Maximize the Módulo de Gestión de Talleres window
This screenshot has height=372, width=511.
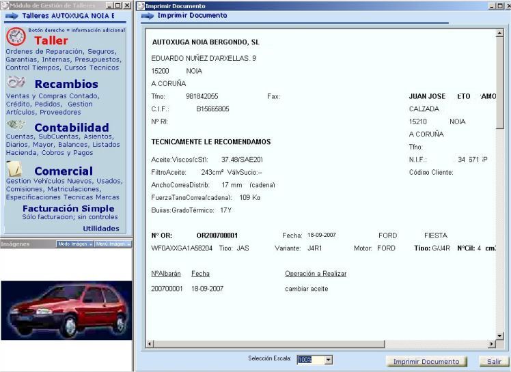coord(118,5)
